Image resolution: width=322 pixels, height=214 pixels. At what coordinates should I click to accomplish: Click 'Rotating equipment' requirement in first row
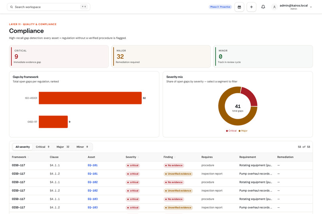tap(256, 165)
